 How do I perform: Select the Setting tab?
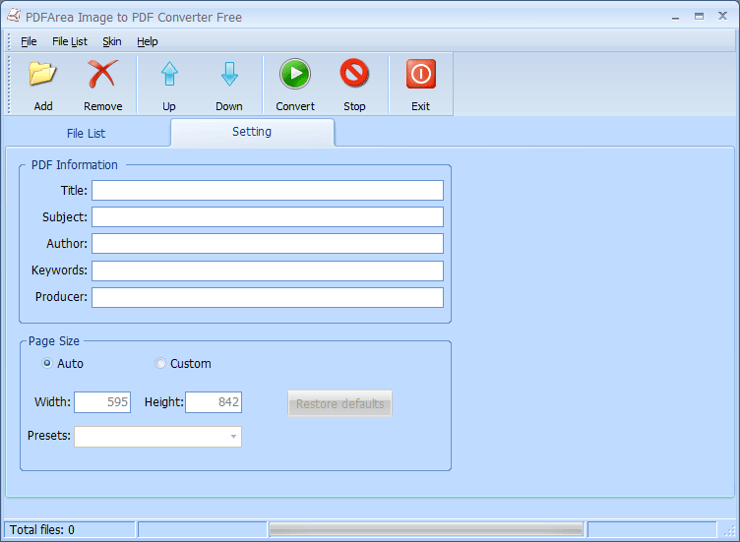(252, 132)
